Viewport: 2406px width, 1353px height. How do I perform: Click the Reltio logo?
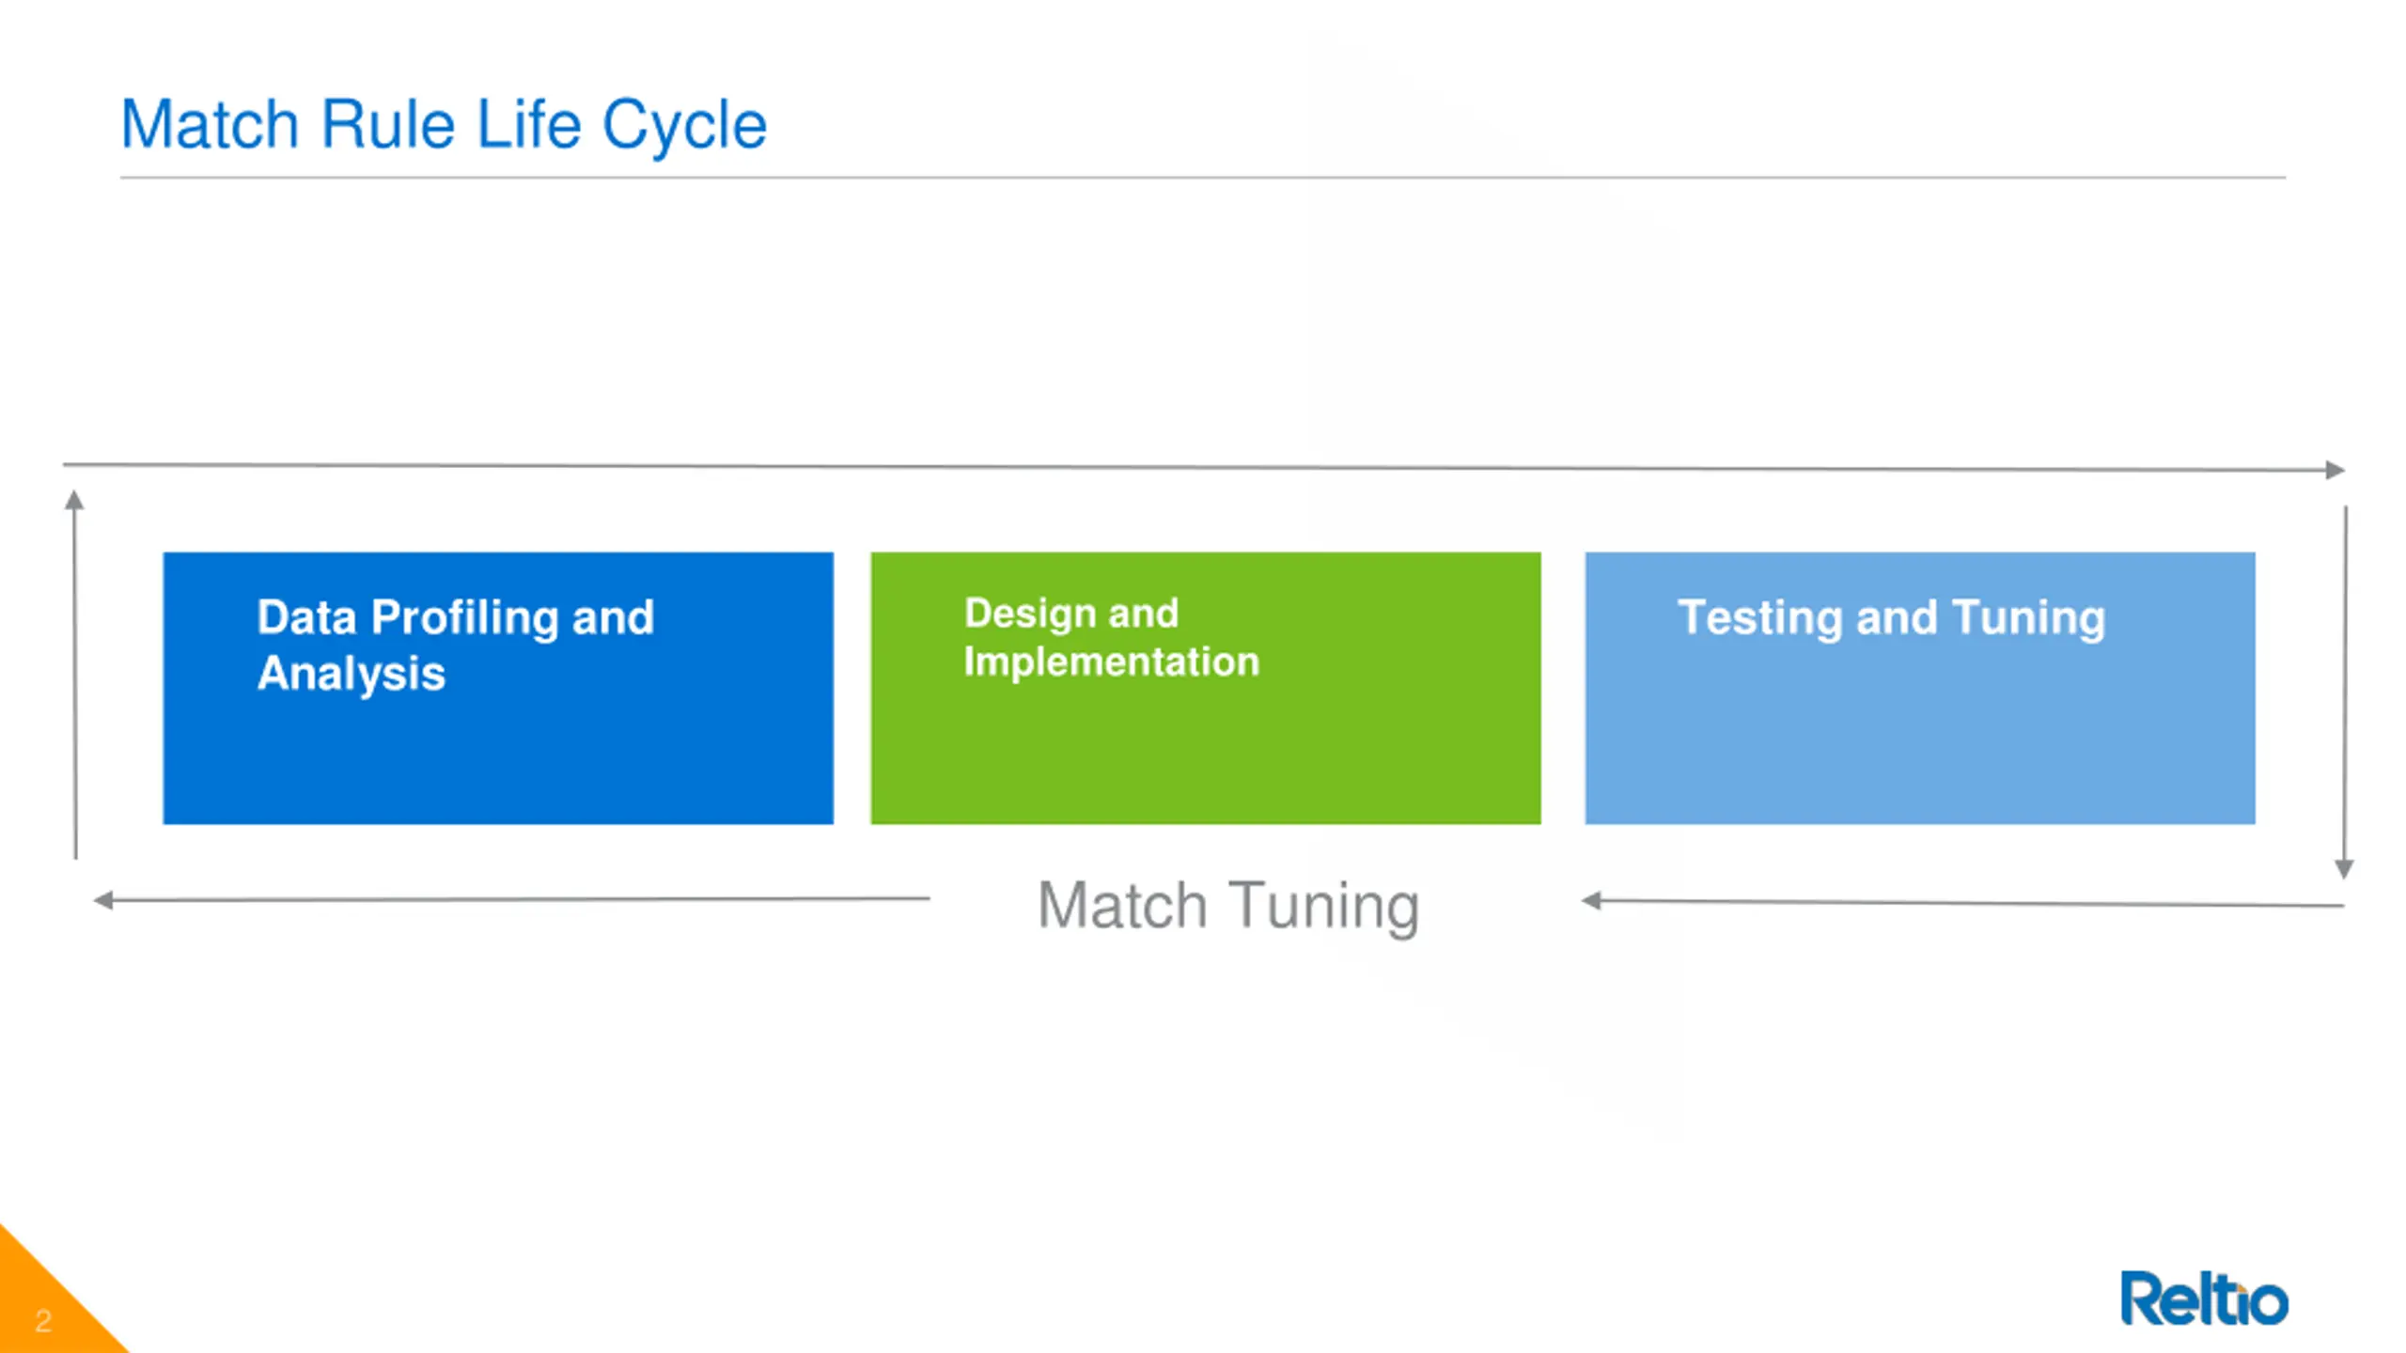(2203, 1299)
